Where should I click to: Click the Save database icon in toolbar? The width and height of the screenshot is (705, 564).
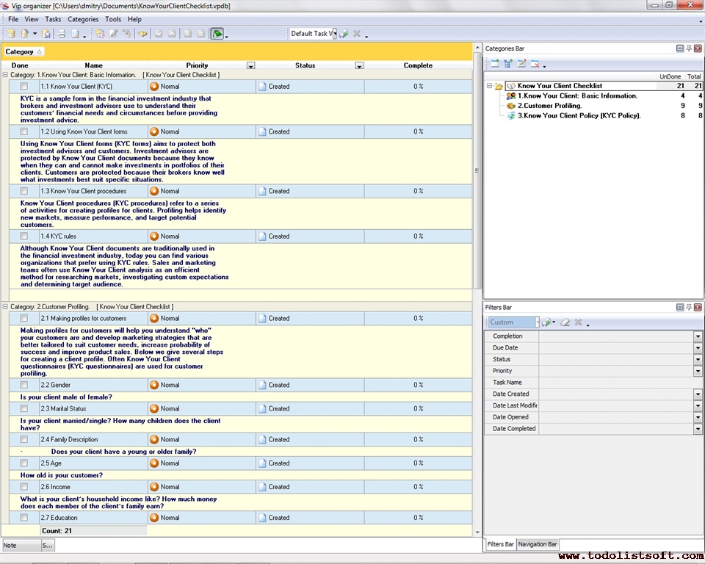coord(46,34)
